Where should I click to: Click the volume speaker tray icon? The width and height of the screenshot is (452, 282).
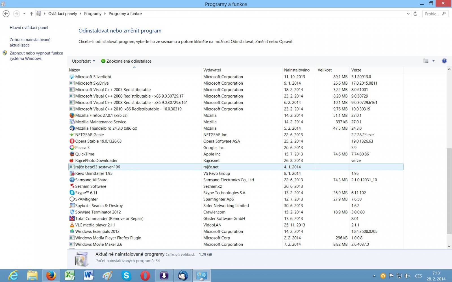tap(407, 276)
